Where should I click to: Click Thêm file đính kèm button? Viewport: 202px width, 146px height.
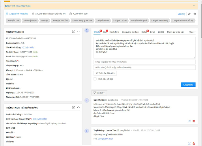click(x=105, y=73)
